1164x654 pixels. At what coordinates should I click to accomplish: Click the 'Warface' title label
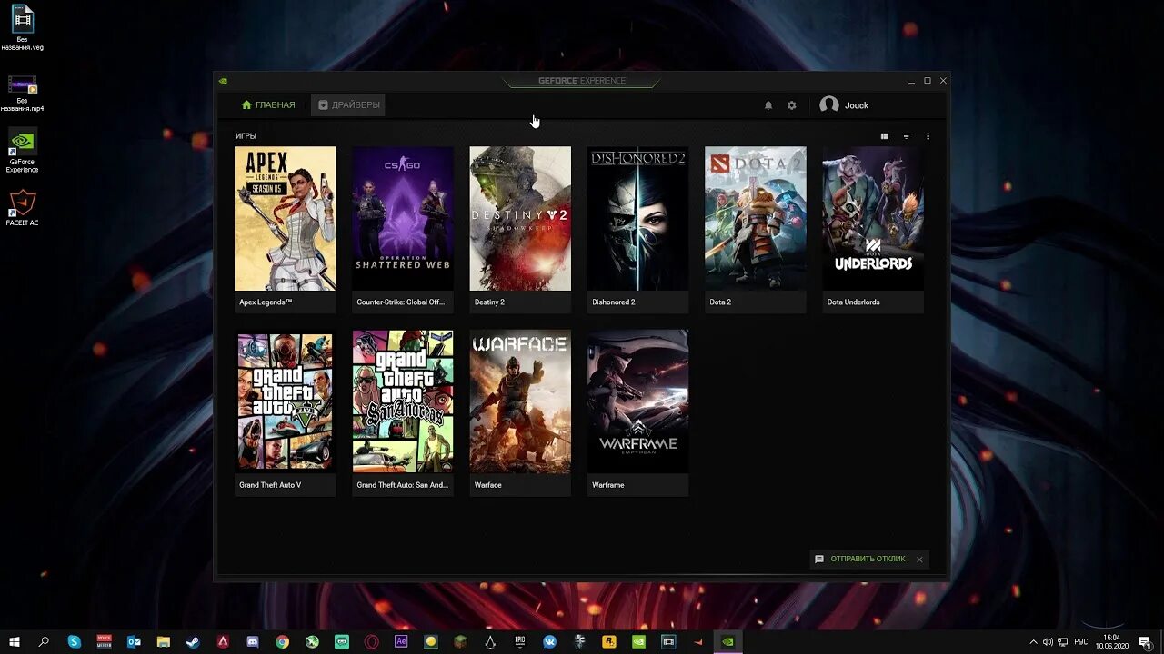488,485
